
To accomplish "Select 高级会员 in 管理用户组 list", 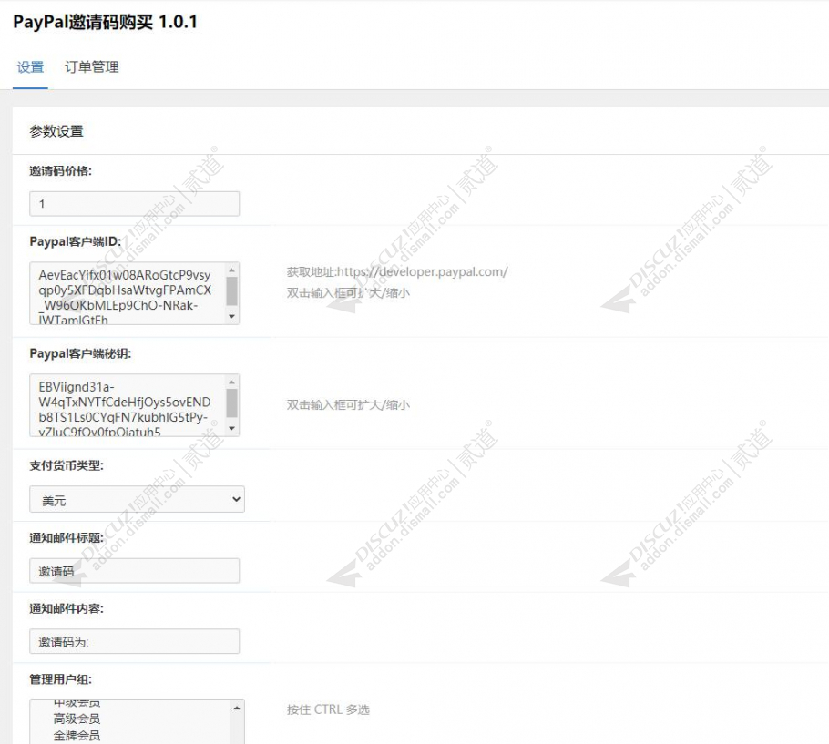I will [77, 719].
